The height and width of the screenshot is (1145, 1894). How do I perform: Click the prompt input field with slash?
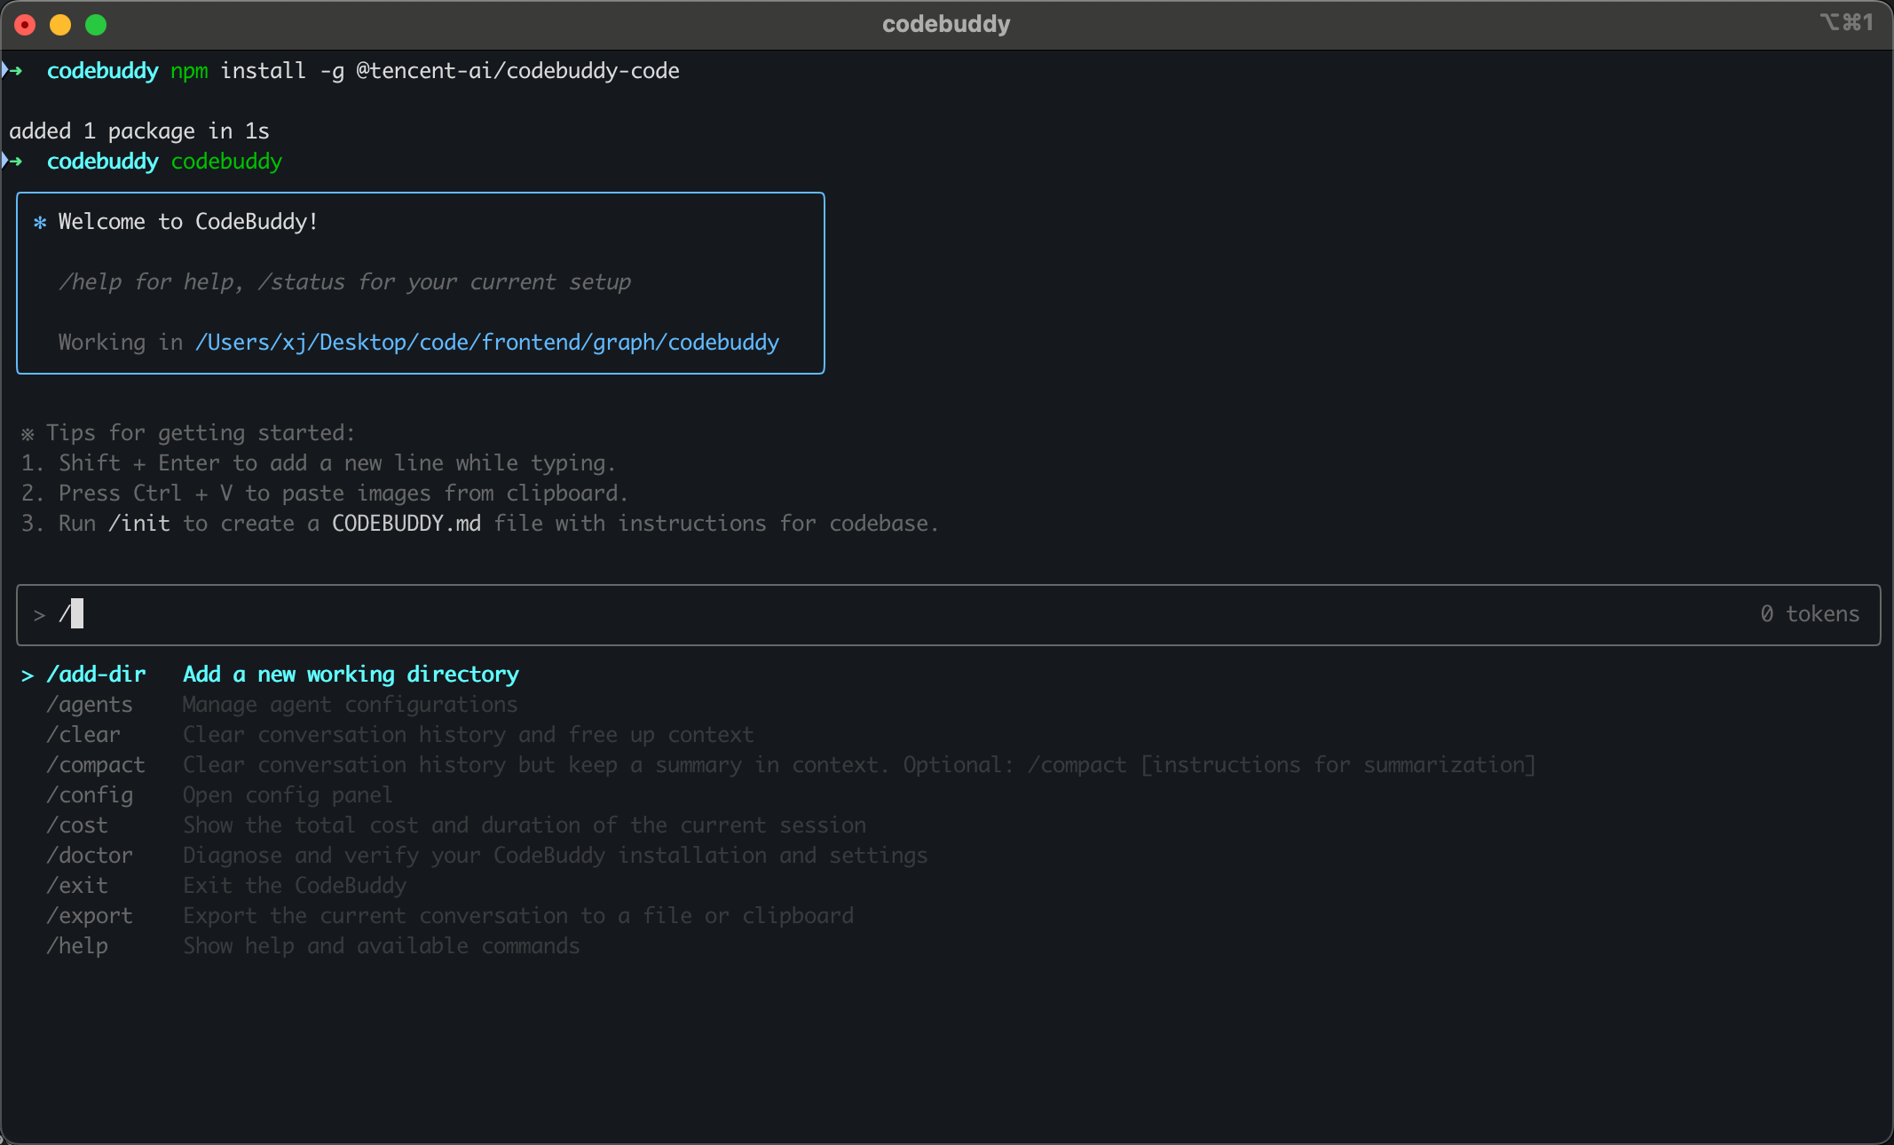[x=948, y=614]
